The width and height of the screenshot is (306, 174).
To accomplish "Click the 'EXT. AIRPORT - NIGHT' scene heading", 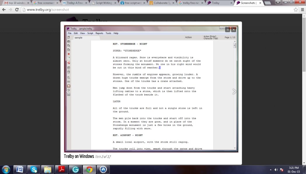I will 128,135.
